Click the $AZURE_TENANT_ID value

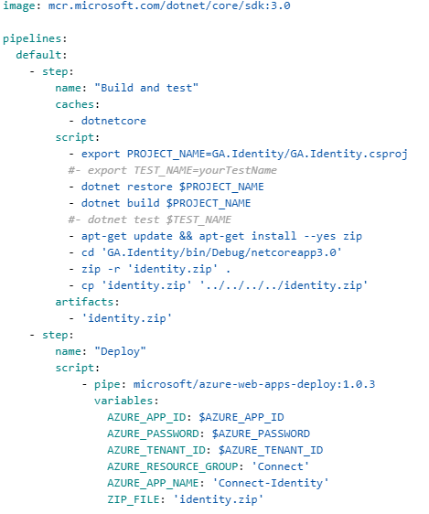271,450
